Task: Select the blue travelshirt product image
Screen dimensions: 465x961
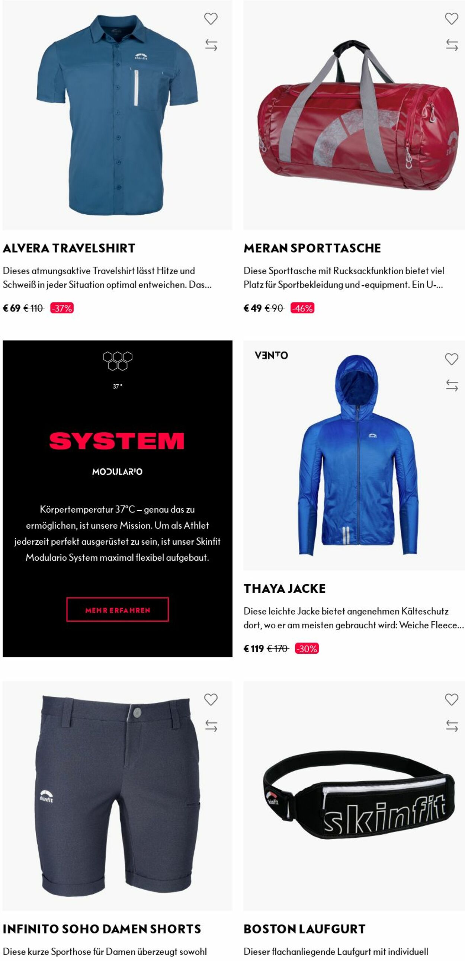Action: (x=118, y=115)
